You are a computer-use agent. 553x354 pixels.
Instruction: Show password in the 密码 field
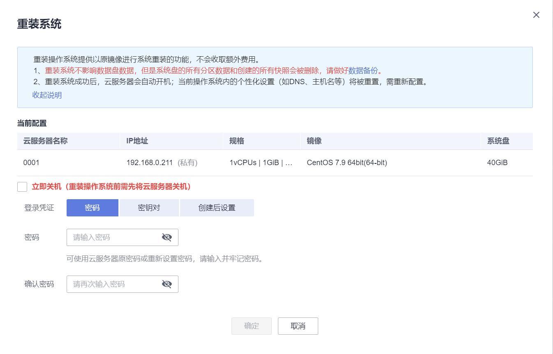click(x=167, y=237)
